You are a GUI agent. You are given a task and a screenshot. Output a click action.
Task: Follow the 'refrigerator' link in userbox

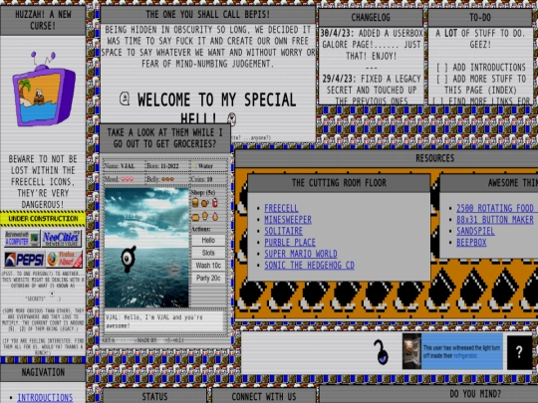point(465,356)
